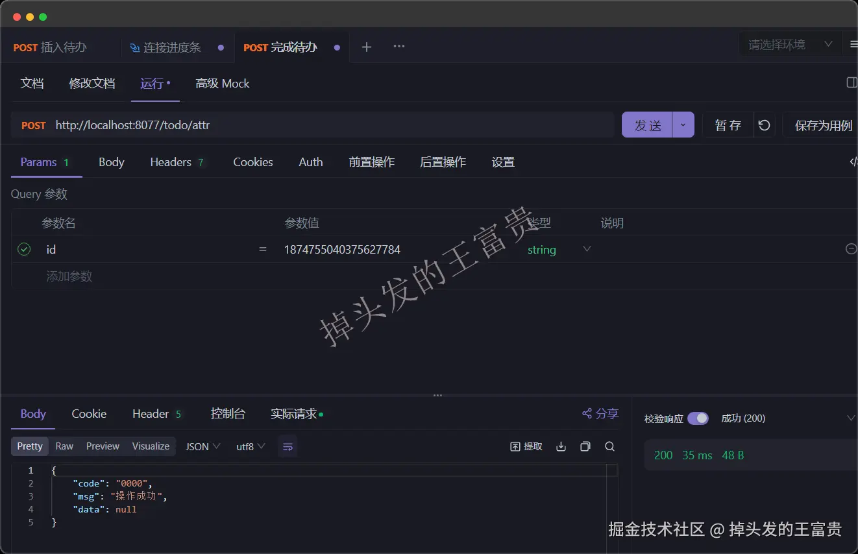Screen dimensions: 858x554
Task: Click the 48 B response size
Action: [x=733, y=455]
